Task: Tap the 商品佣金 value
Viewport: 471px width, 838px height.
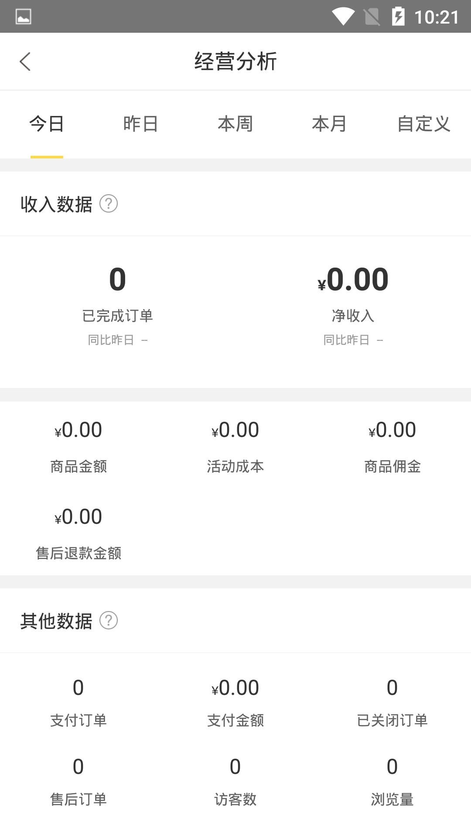Action: click(x=392, y=430)
